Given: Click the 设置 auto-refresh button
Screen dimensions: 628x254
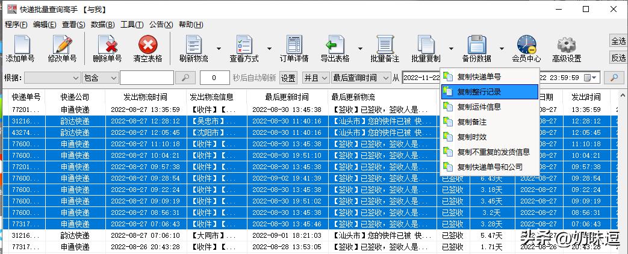Looking at the screenshot, I should point(288,78).
